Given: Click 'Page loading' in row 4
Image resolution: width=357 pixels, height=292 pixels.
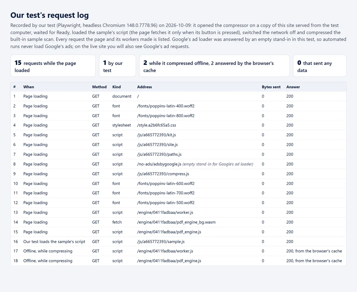Looking at the screenshot, I should pos(35,125).
